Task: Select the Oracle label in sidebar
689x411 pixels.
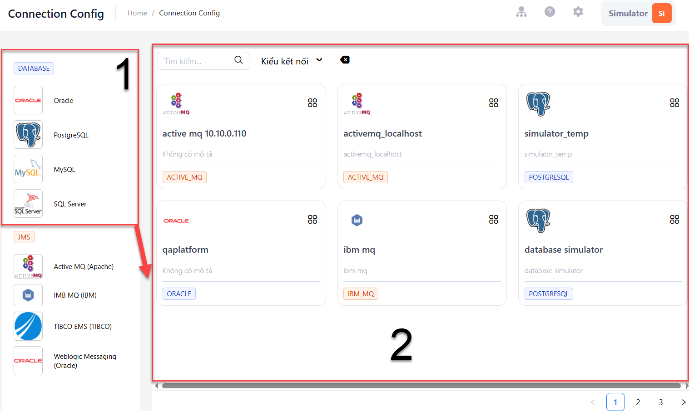Action: (64, 101)
